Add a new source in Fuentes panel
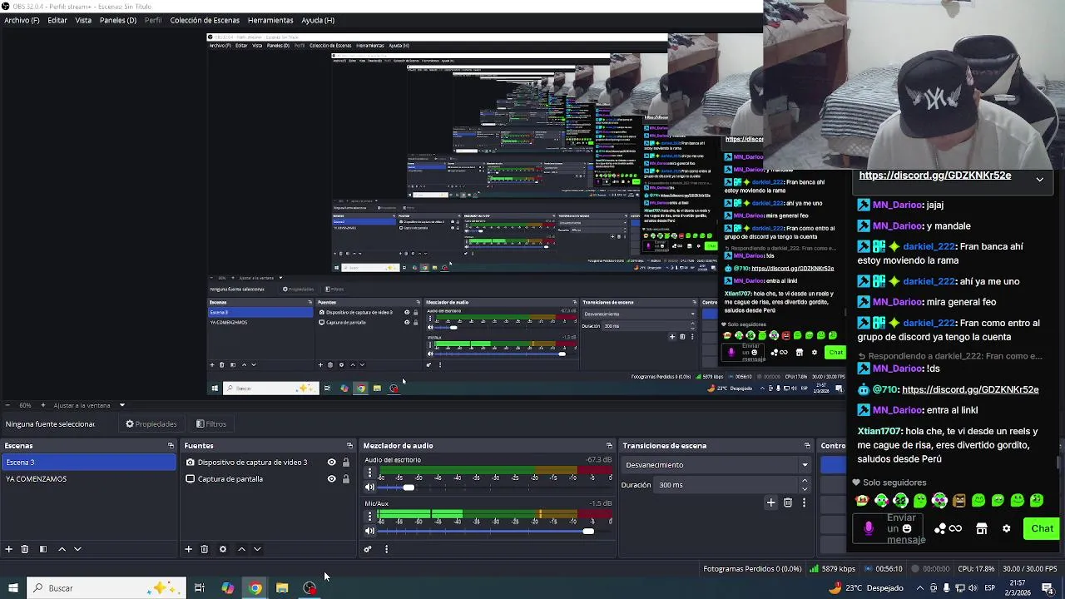Viewport: 1065px width, 599px height. tap(189, 549)
